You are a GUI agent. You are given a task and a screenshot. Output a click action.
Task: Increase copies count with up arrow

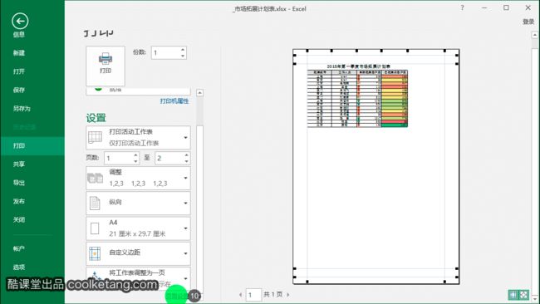click(x=183, y=50)
